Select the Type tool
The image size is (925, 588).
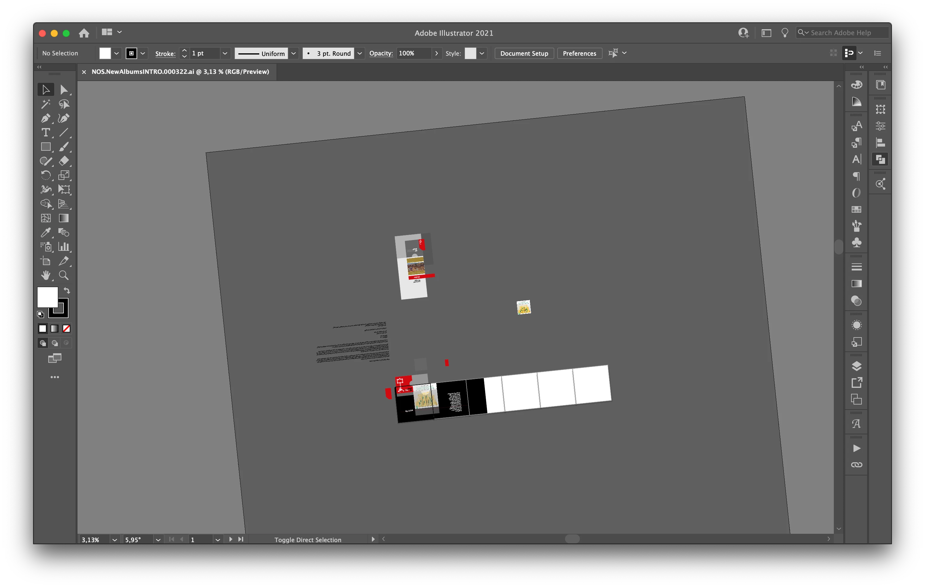(x=45, y=133)
